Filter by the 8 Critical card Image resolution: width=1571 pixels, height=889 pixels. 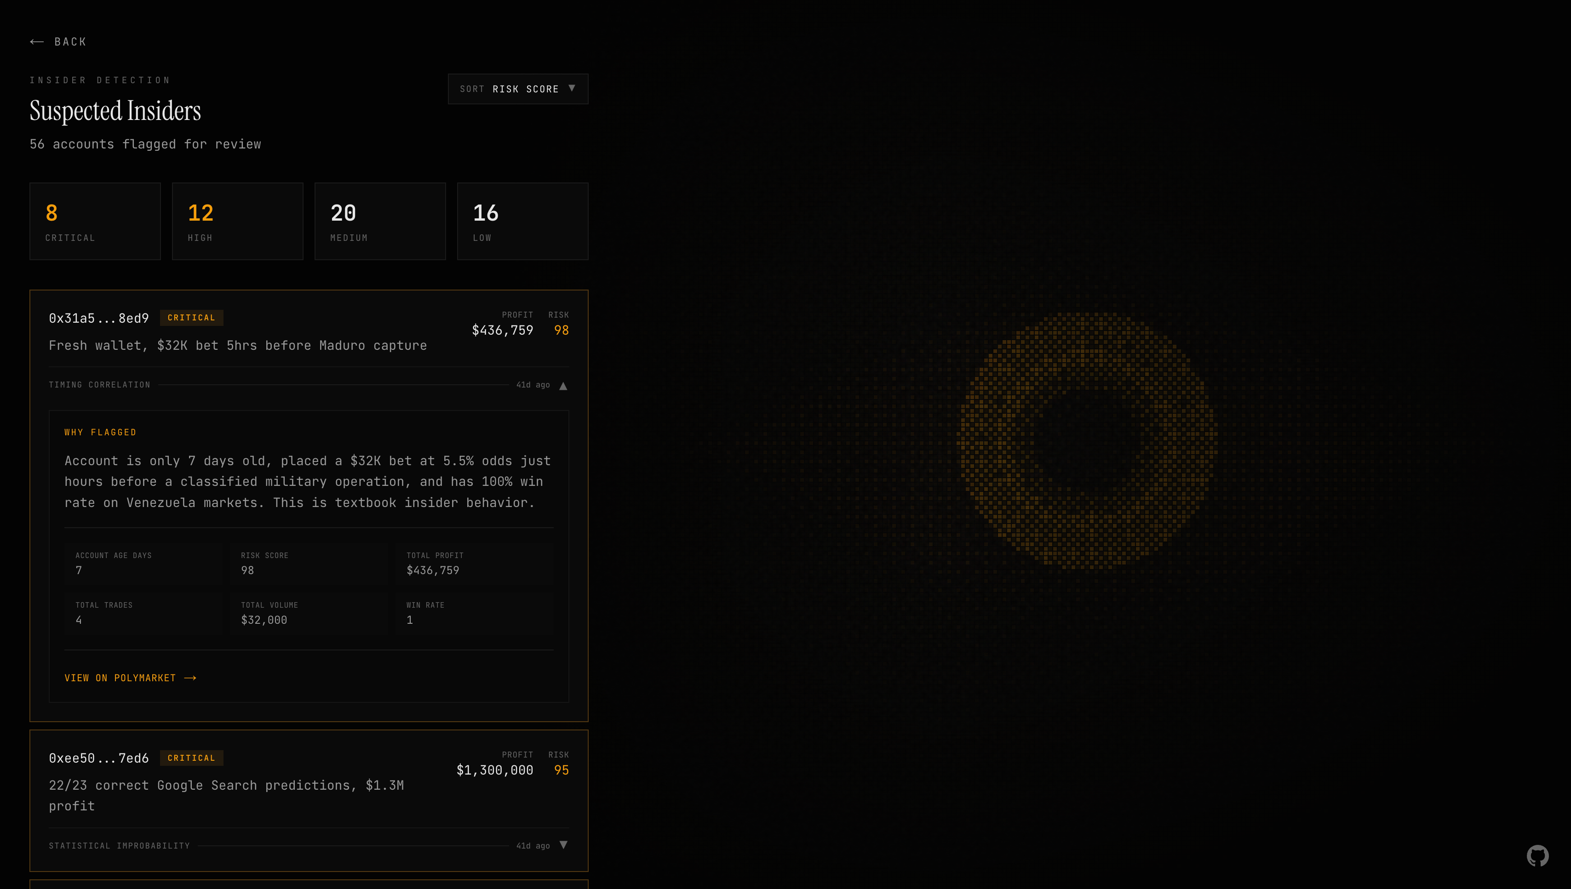(95, 221)
